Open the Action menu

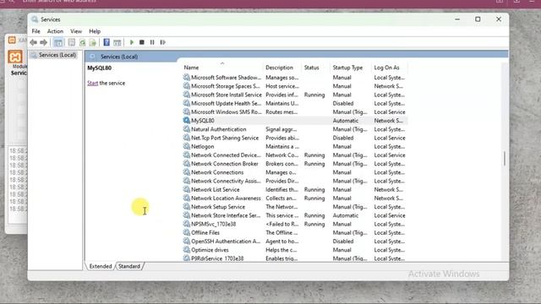[x=55, y=31]
